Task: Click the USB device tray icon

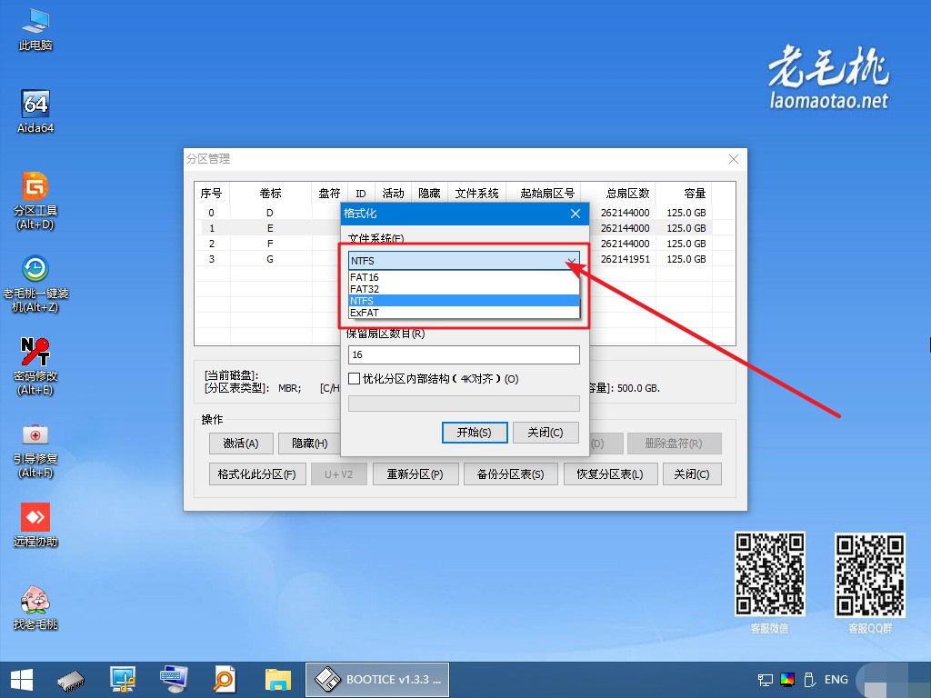Action: pyautogui.click(x=808, y=680)
